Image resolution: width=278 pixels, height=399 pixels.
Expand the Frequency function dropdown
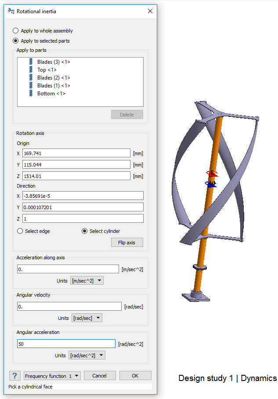tap(52, 376)
